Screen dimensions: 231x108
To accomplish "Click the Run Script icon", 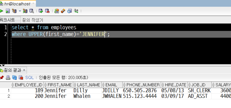I will click(x=8, y=11).
